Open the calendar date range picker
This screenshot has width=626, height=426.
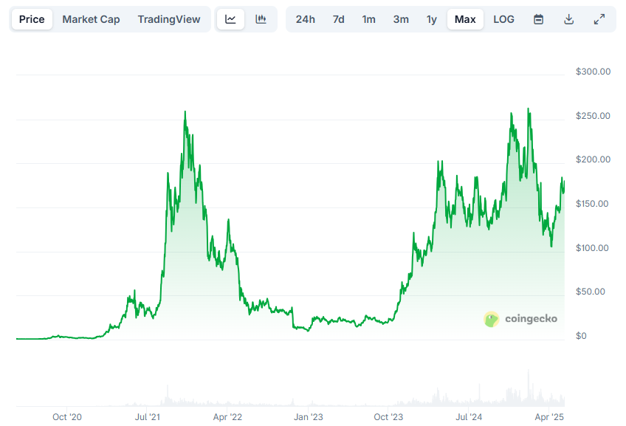tap(539, 19)
